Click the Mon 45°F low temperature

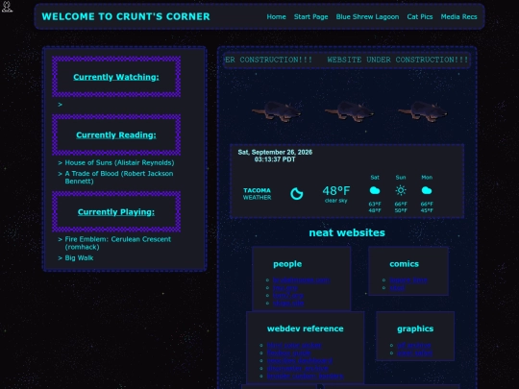point(427,210)
